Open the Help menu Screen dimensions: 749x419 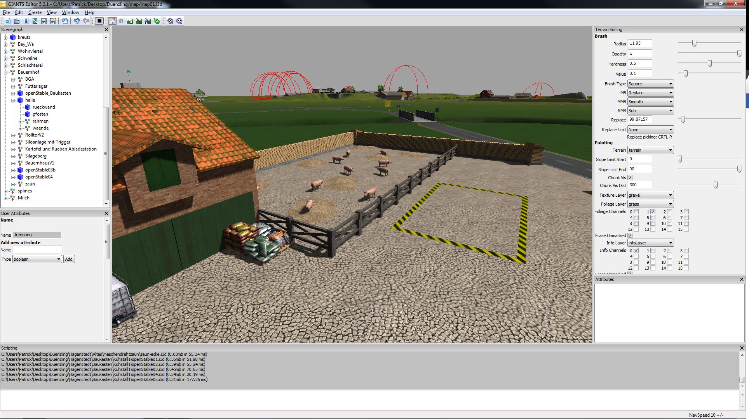(x=89, y=12)
